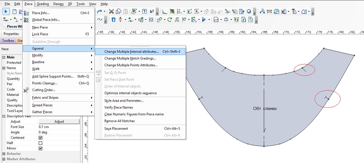Click the New file icon
Viewport: 364px width, 163px height.
14,12
